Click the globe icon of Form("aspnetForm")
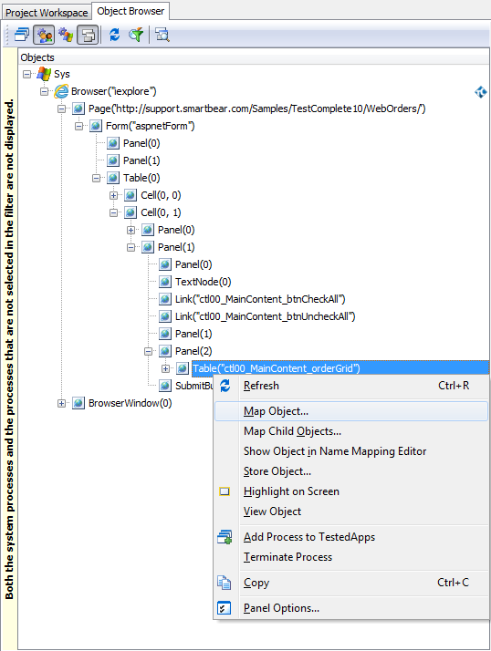 pos(96,126)
